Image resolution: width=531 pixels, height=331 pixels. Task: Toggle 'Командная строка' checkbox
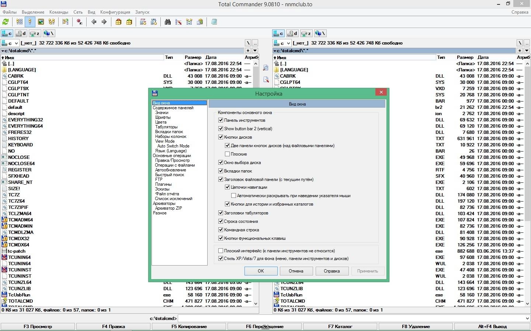[x=221, y=230]
